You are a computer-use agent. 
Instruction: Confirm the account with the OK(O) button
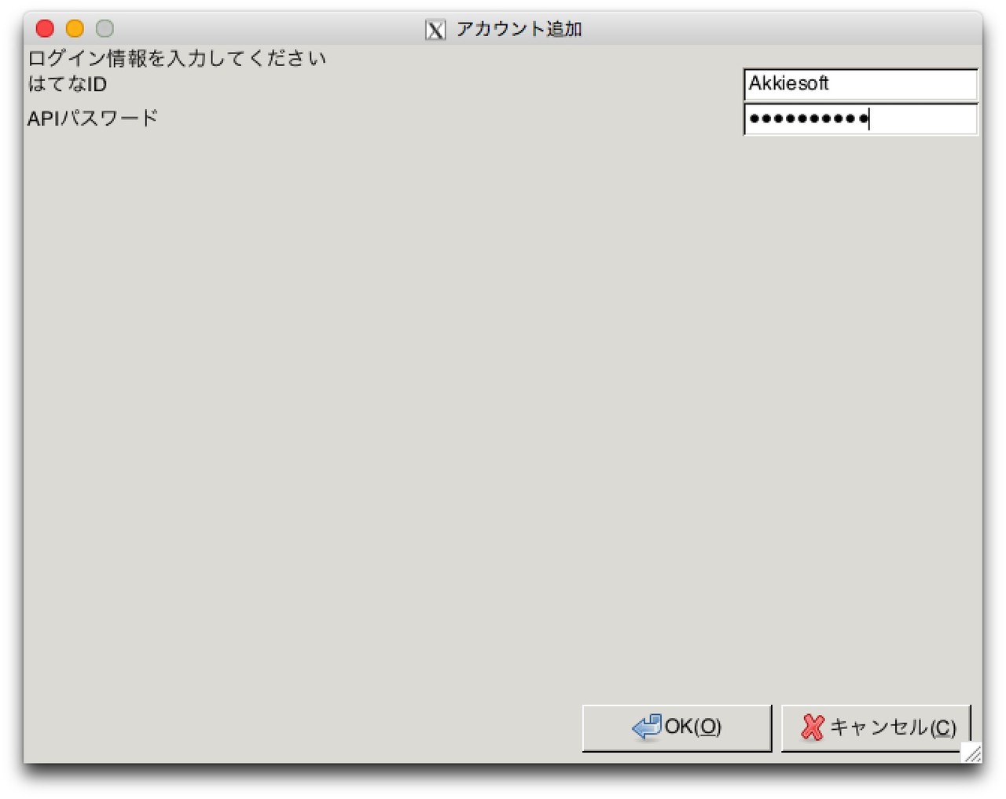(x=677, y=728)
